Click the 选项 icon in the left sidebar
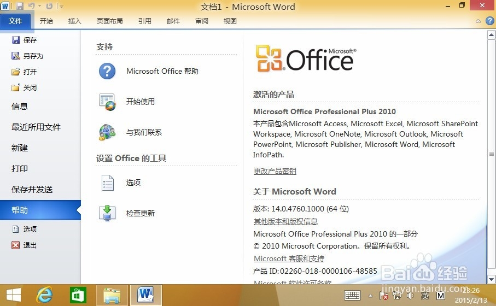 click(15, 229)
